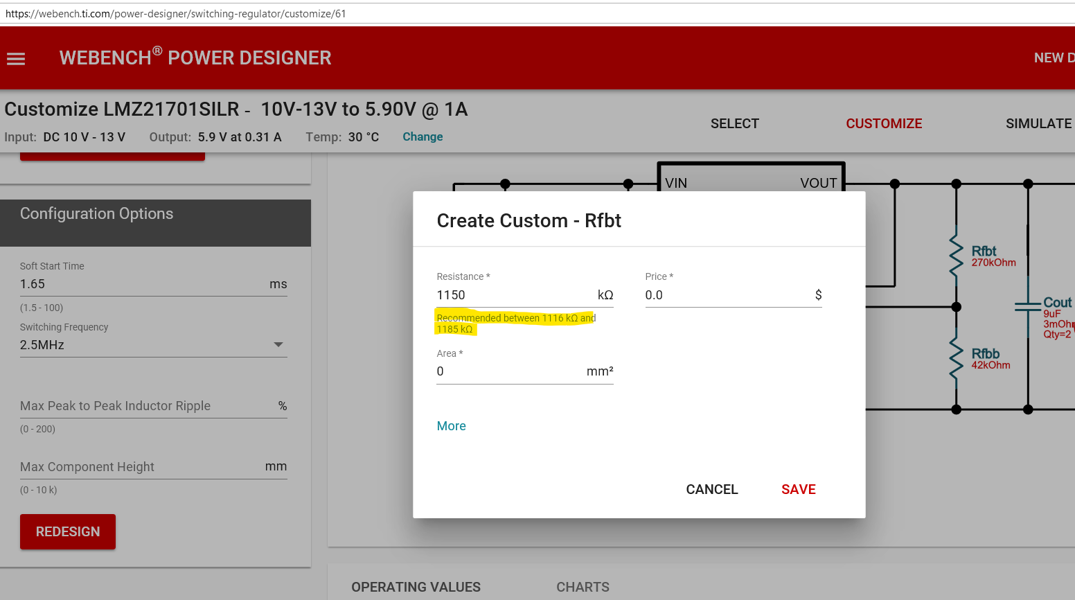This screenshot has height=600, width=1075.
Task: Open the SIMULATE step tab
Action: (1038, 123)
